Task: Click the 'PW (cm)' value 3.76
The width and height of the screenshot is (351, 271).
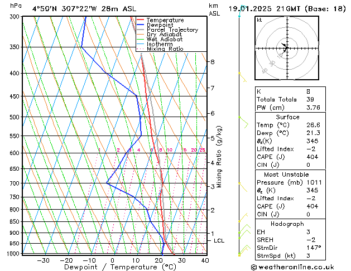Action: (313, 108)
